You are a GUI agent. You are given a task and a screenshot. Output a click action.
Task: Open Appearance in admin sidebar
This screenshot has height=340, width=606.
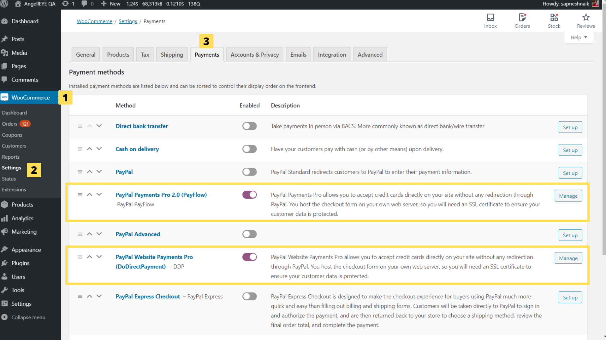click(x=26, y=249)
